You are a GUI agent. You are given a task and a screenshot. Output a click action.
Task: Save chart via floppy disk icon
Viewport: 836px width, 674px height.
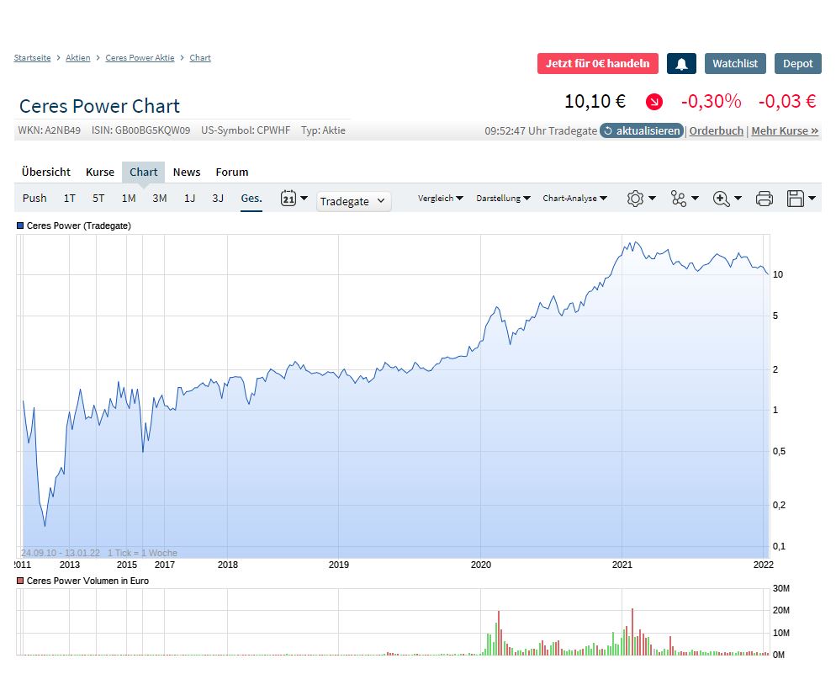[796, 199]
